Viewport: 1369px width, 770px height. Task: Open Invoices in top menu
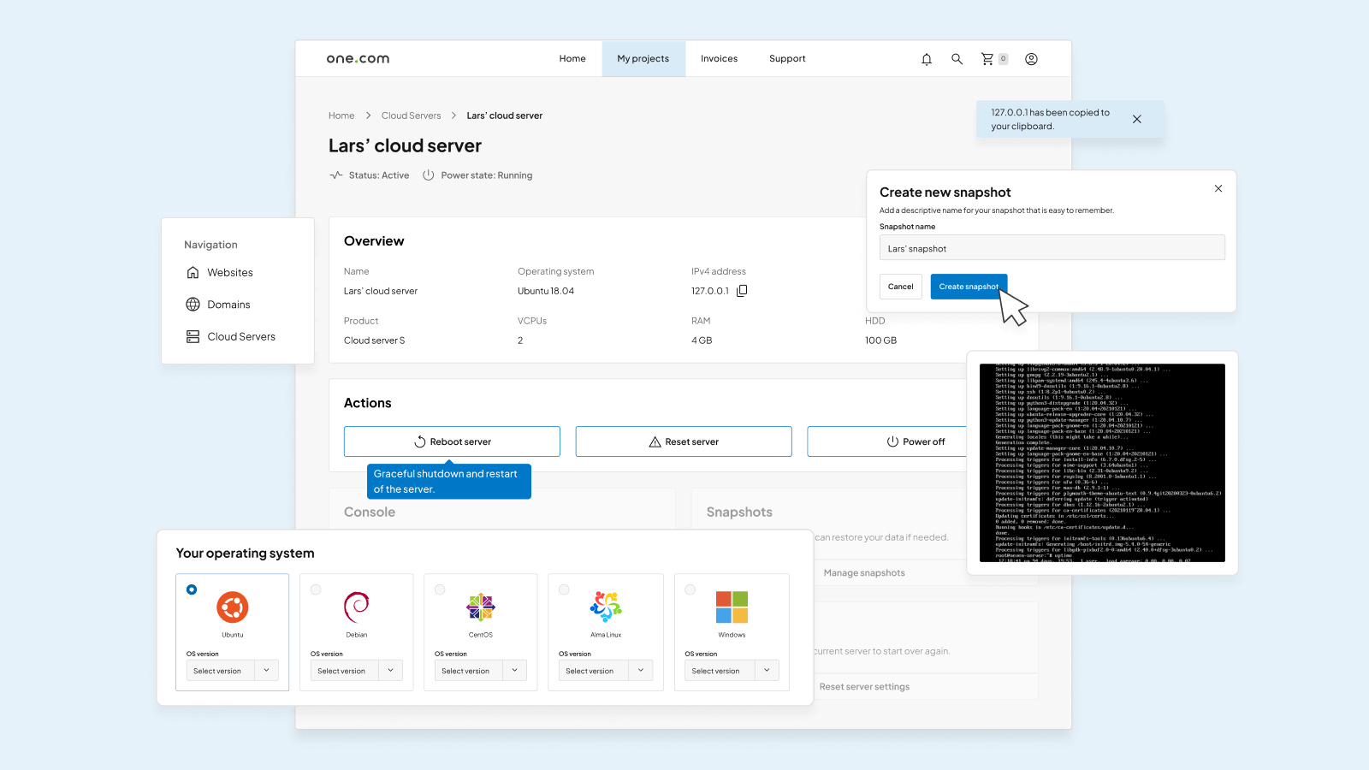coord(719,59)
